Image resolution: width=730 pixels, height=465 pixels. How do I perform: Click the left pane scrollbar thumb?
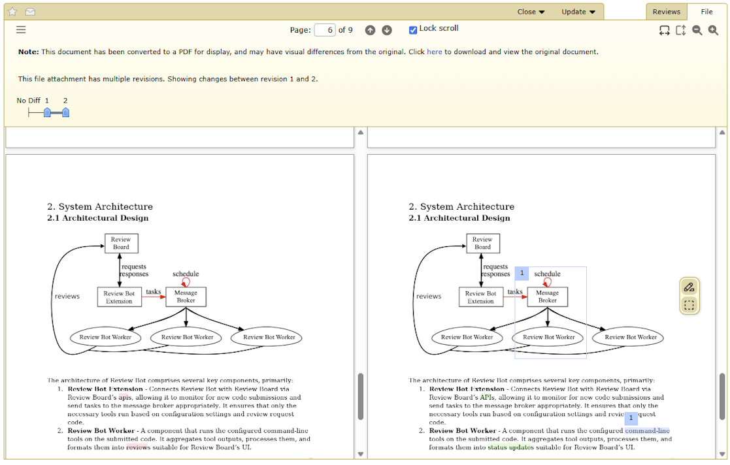click(361, 396)
